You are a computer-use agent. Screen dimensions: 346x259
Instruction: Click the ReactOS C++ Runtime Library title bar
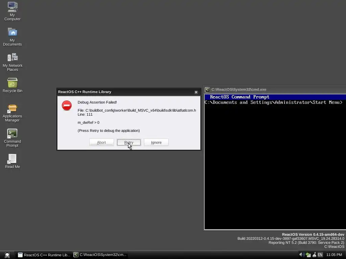[129, 92]
